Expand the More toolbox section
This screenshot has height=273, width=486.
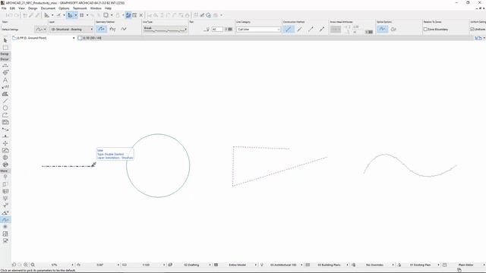point(5,171)
